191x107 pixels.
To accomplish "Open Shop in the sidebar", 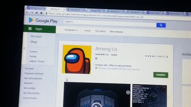I will tap(34, 42).
